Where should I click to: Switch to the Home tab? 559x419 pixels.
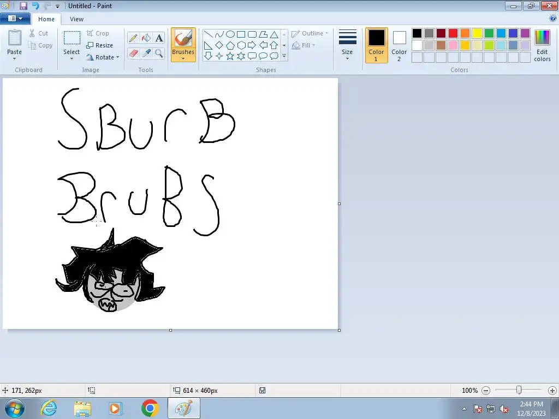click(x=46, y=19)
